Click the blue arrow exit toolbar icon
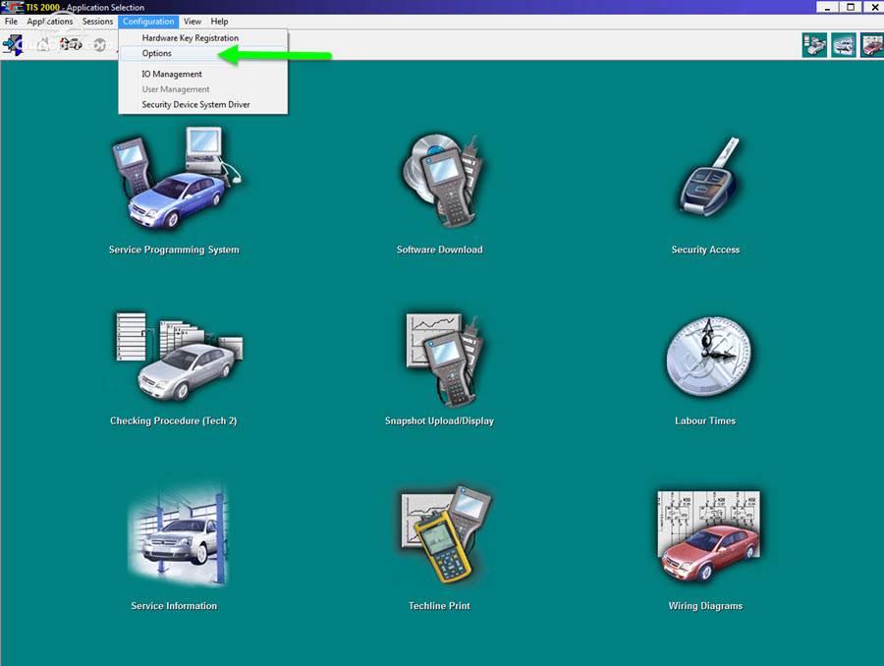 click(x=13, y=44)
